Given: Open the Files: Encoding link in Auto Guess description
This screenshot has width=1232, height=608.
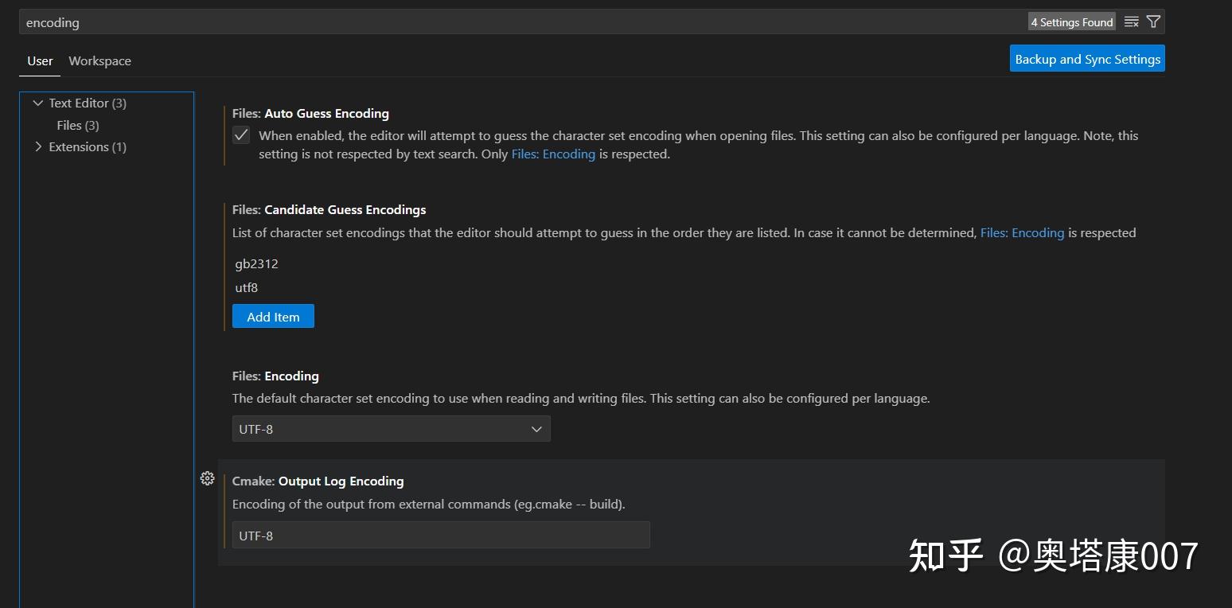Looking at the screenshot, I should coord(553,154).
